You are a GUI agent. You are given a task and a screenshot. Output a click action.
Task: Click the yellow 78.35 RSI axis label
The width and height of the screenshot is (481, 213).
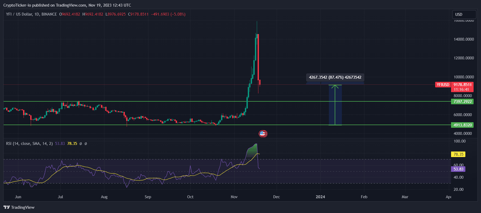pyautogui.click(x=458, y=154)
